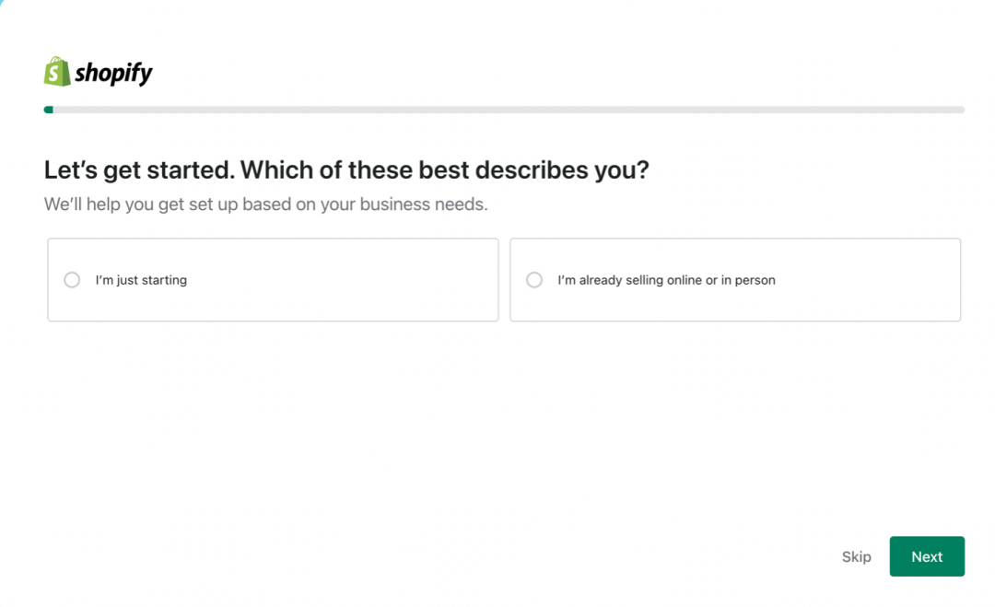Click the green Shopify bag logo
The image size is (995, 607).
pos(57,72)
